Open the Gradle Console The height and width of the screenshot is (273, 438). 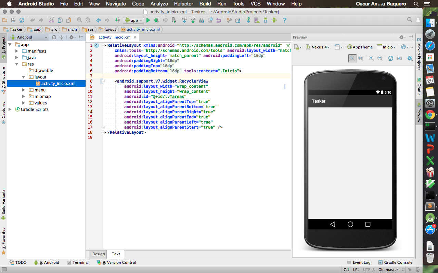pos(395,262)
